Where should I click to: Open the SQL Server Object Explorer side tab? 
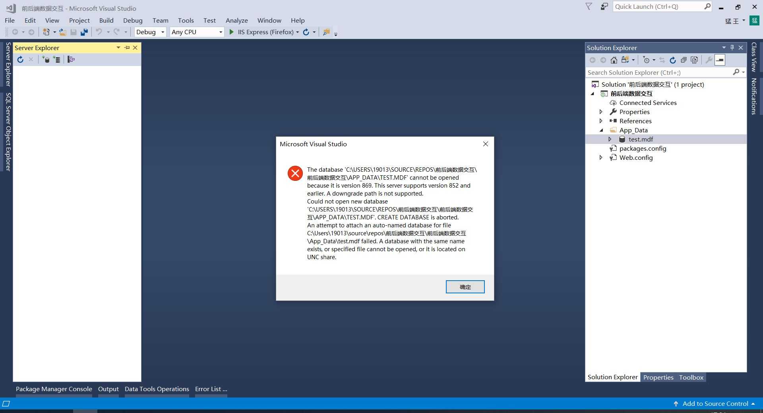tap(8, 132)
